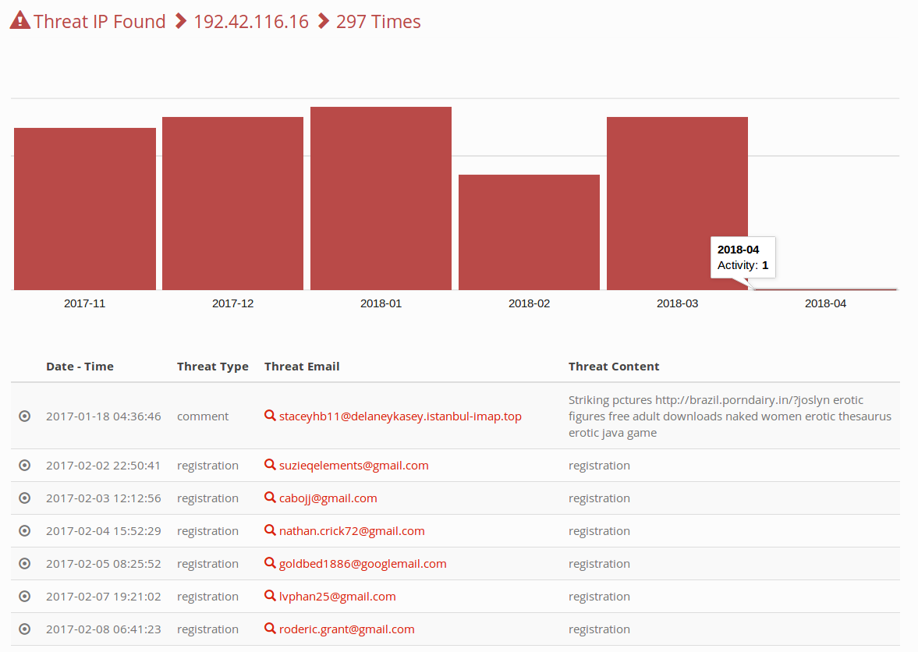Image resolution: width=918 pixels, height=652 pixels.
Task: Open the lvphan25@gmail.com email link
Action: point(337,597)
